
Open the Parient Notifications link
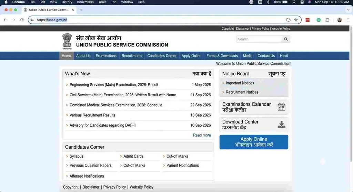[183, 166]
